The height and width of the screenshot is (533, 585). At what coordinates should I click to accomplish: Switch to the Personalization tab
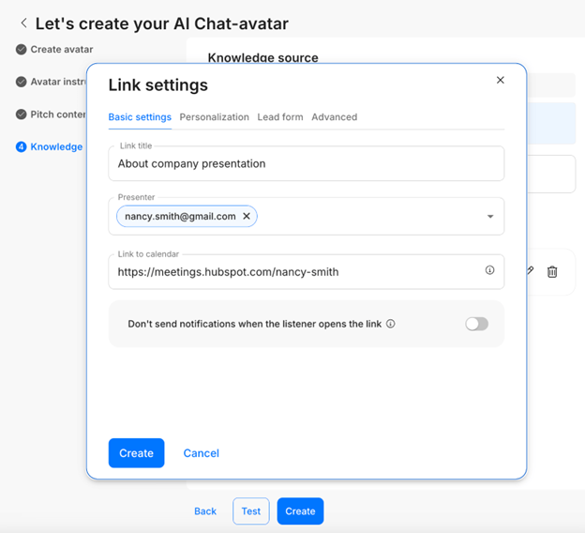(214, 117)
